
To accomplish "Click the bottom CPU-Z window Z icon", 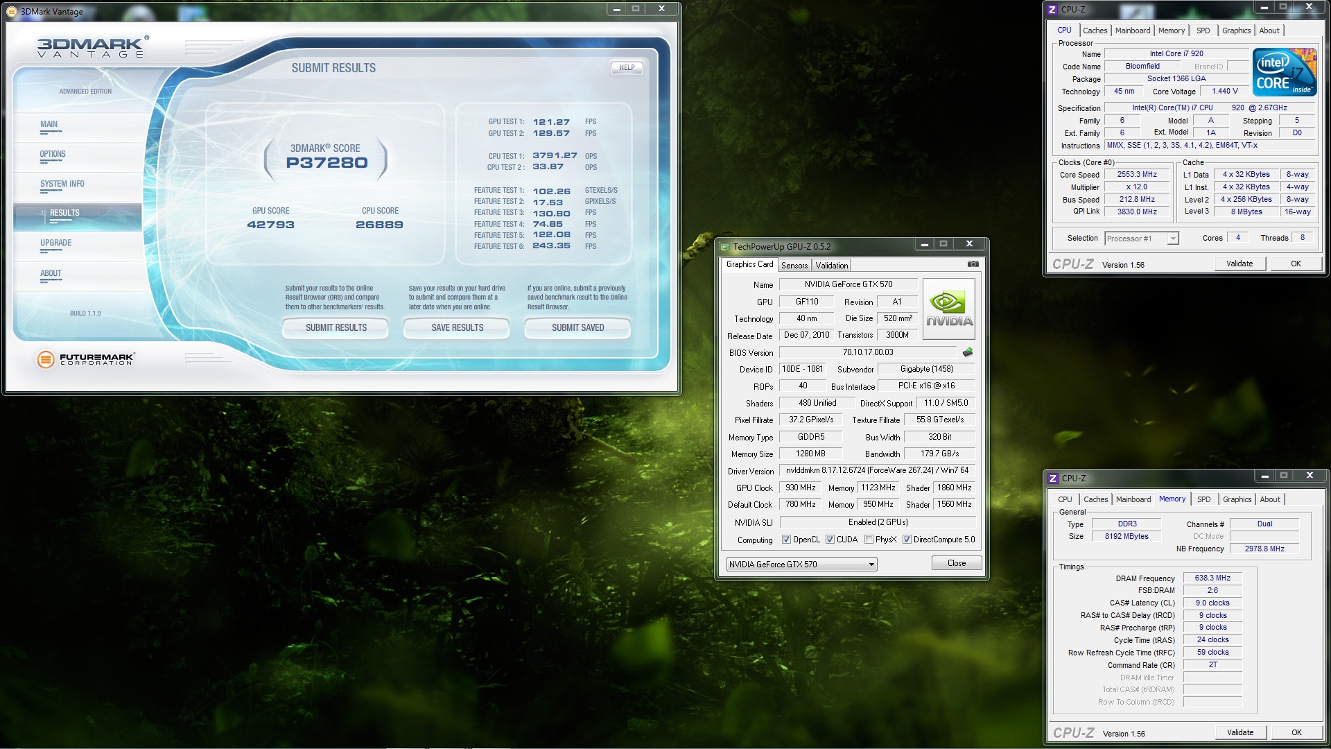I will (1053, 479).
